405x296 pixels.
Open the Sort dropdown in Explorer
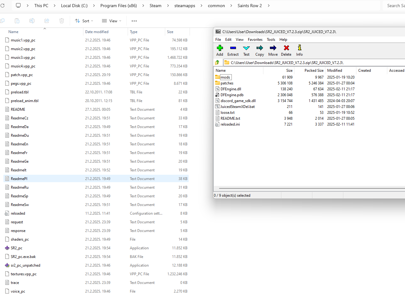pyautogui.click(x=84, y=21)
